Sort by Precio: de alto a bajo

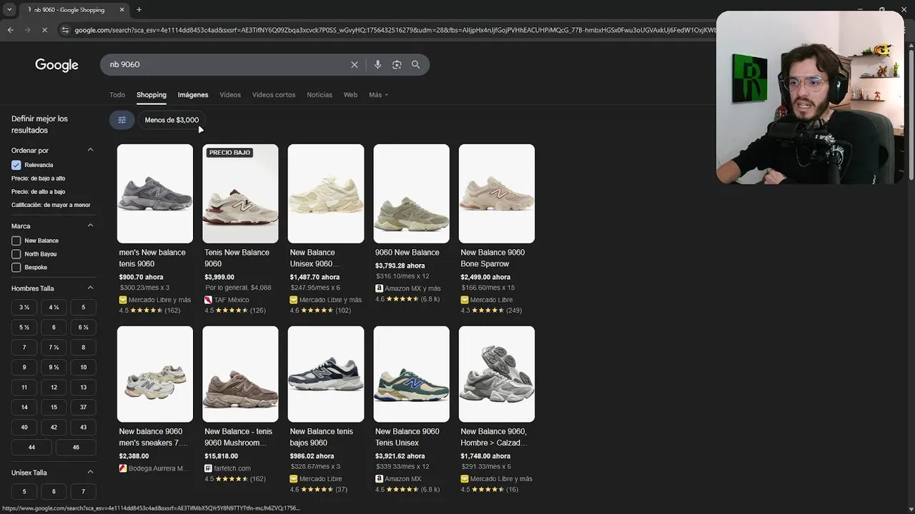[x=38, y=191]
